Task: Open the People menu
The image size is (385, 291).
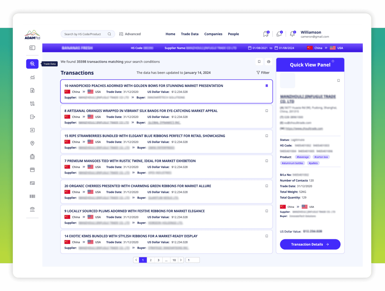Action: [233, 34]
